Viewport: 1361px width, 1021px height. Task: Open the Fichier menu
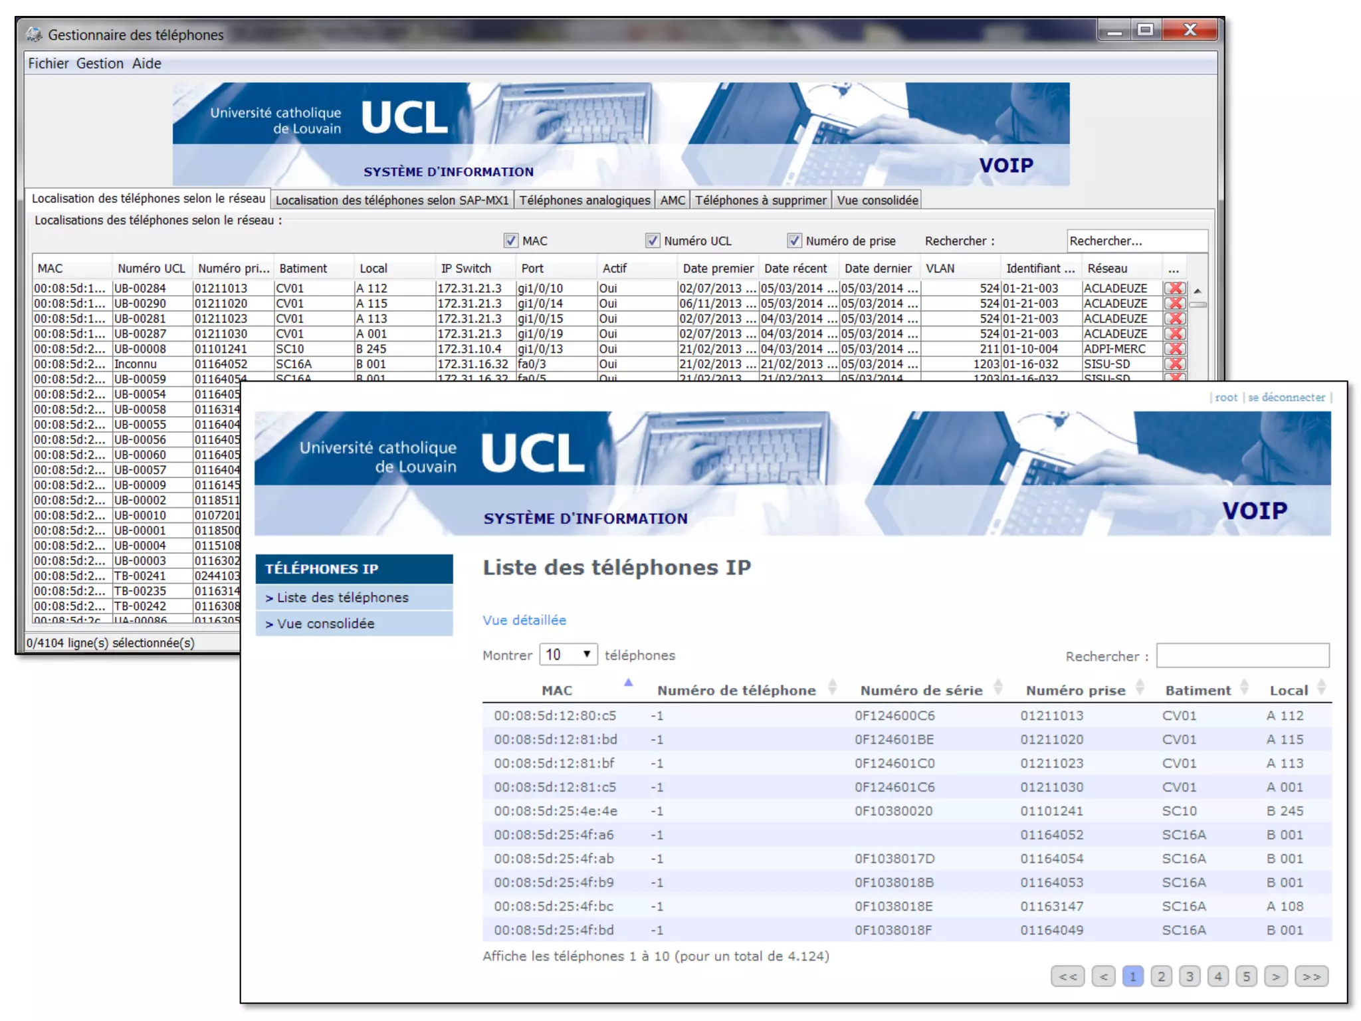pos(48,63)
